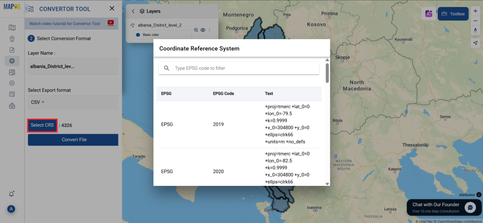Open the Select Export format CSV dropdown

pyautogui.click(x=73, y=102)
